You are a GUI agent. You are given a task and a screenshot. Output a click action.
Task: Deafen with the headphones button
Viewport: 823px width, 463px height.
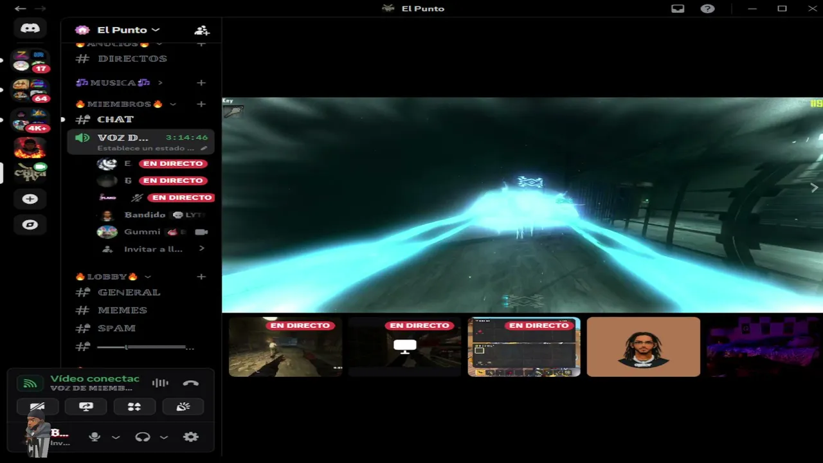[143, 437]
